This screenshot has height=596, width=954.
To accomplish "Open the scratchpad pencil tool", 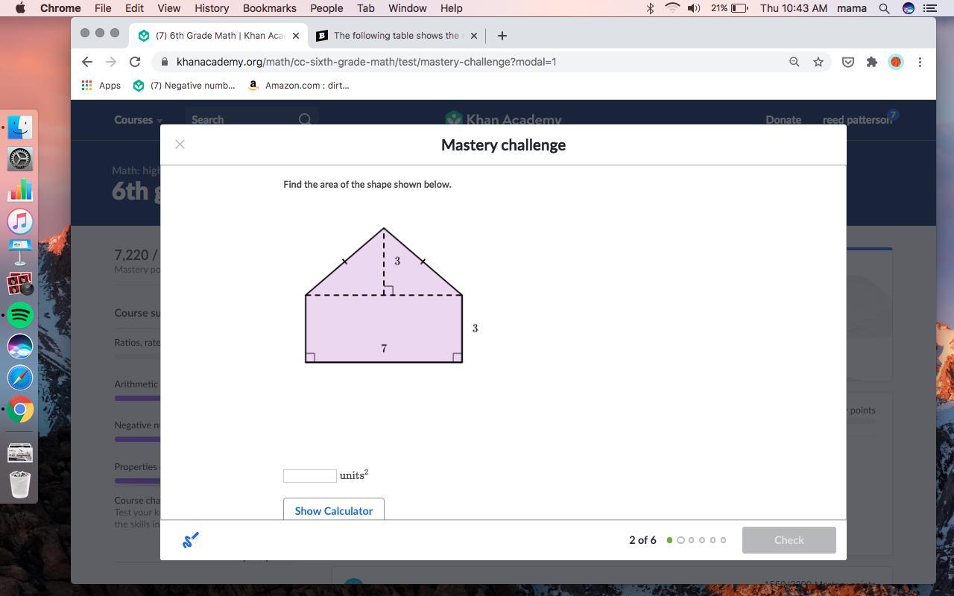I will pos(190,540).
